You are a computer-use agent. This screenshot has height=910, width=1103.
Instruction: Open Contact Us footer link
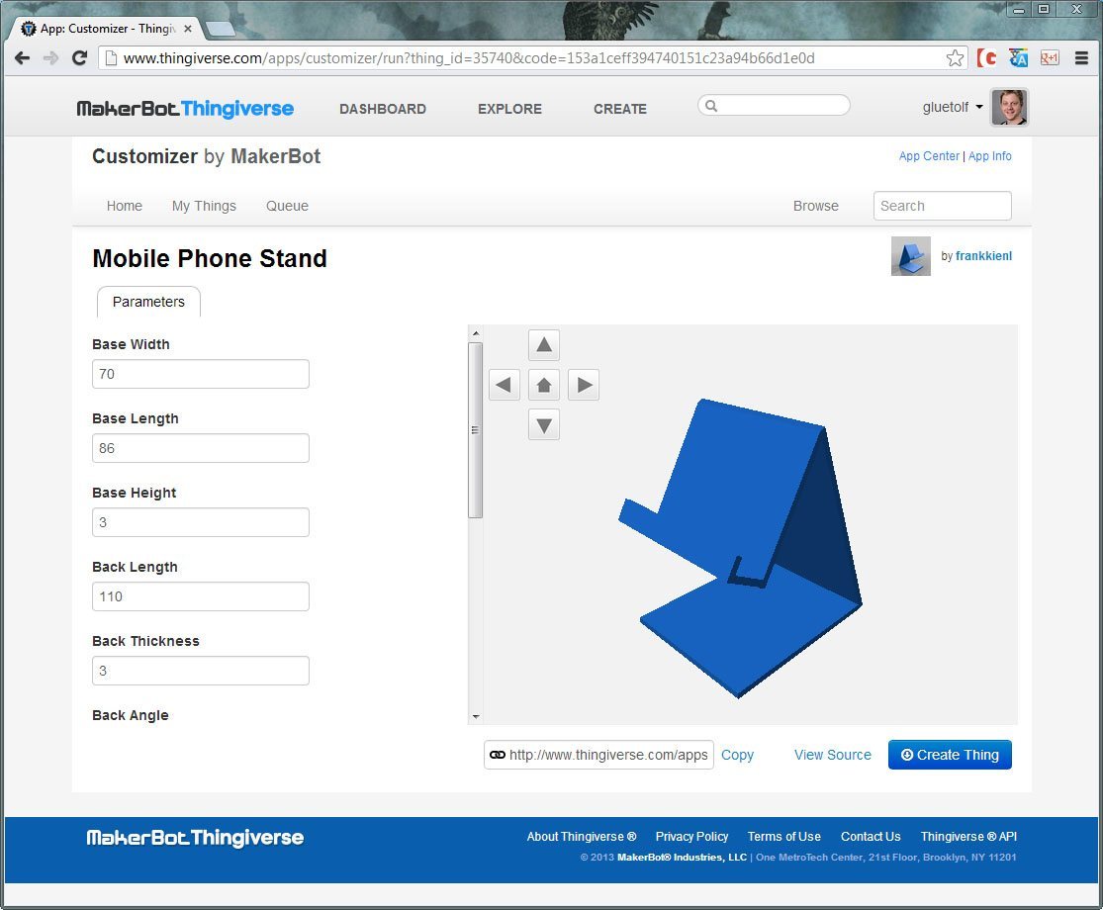click(x=871, y=836)
